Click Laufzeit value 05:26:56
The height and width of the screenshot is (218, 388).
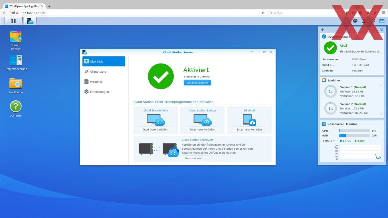click(357, 71)
